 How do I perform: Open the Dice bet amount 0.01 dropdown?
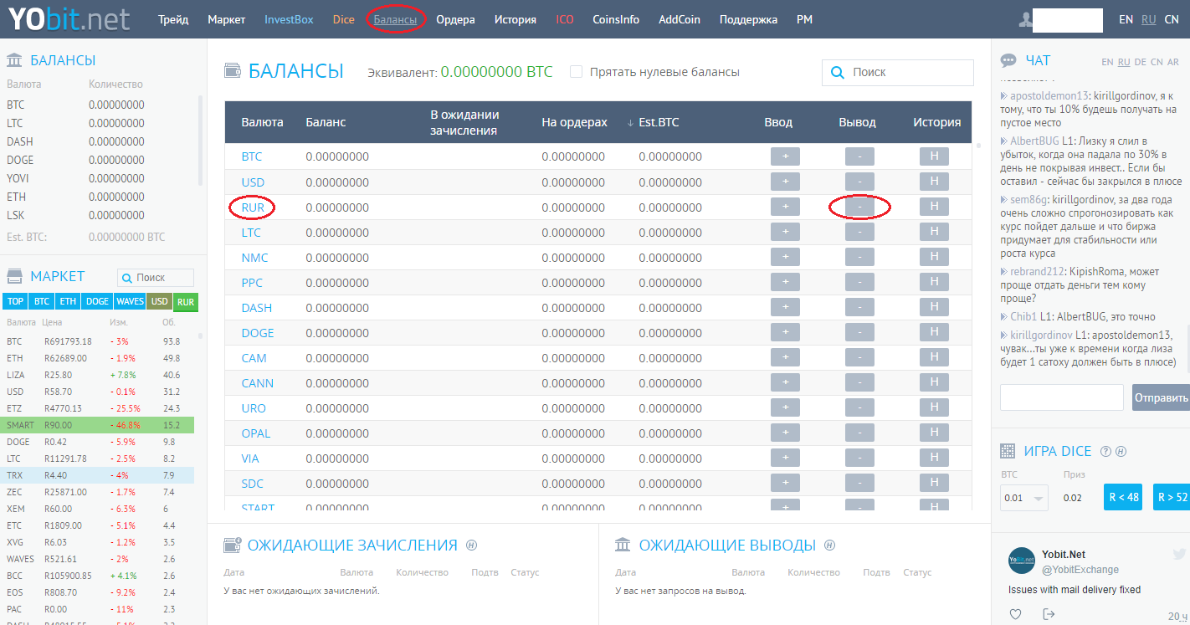[1023, 498]
